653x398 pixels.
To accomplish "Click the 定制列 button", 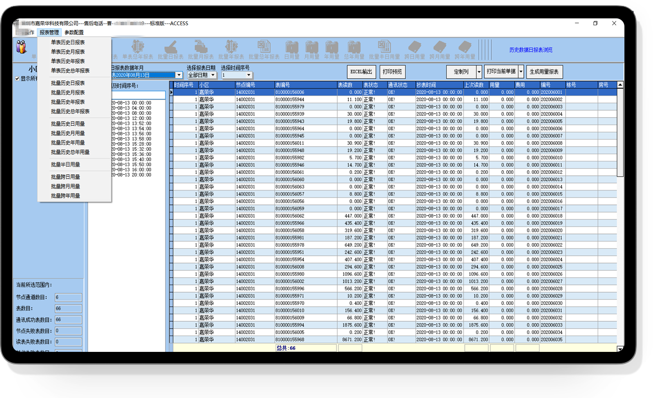I will [461, 72].
